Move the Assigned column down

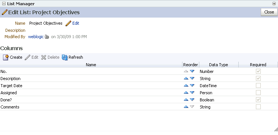(x=192, y=92)
